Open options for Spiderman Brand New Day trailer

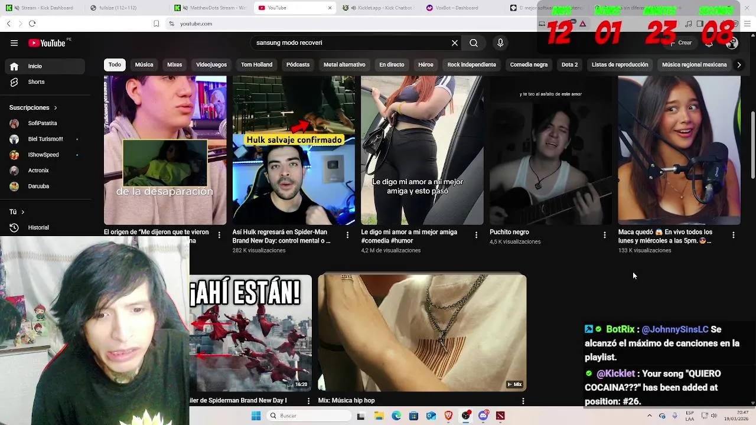(308, 401)
